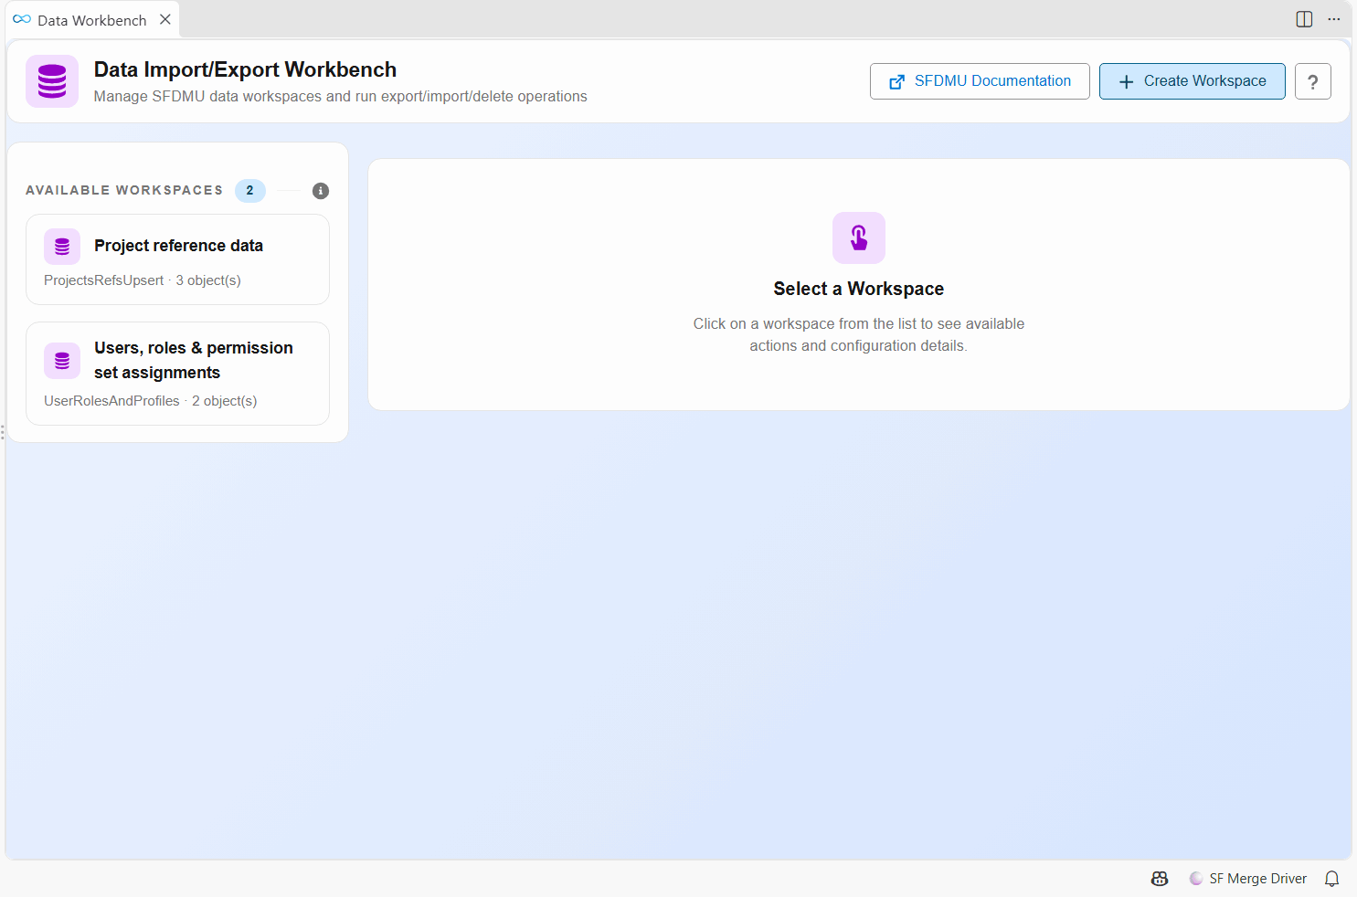Image resolution: width=1357 pixels, height=897 pixels.
Task: Click the infinity icon on Data Workbench tab
Action: pos(22,19)
